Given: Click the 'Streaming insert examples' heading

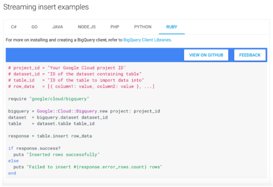Looking at the screenshot, I should coord(46,7).
